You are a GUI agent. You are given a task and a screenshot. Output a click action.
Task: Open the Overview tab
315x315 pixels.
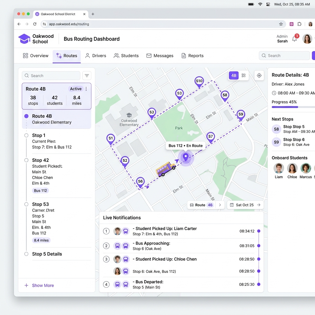point(36,56)
